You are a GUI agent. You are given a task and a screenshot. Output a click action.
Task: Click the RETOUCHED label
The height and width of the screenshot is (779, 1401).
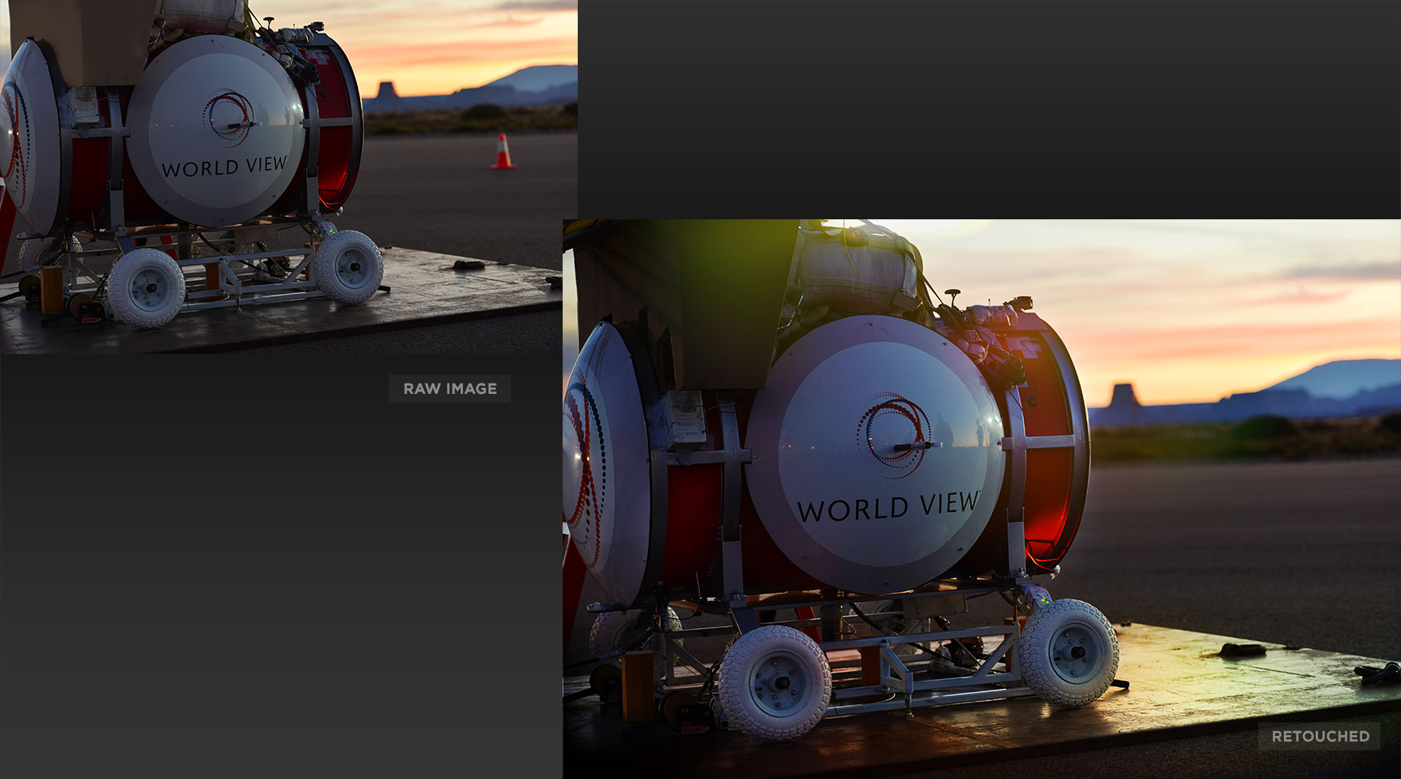(x=1321, y=736)
